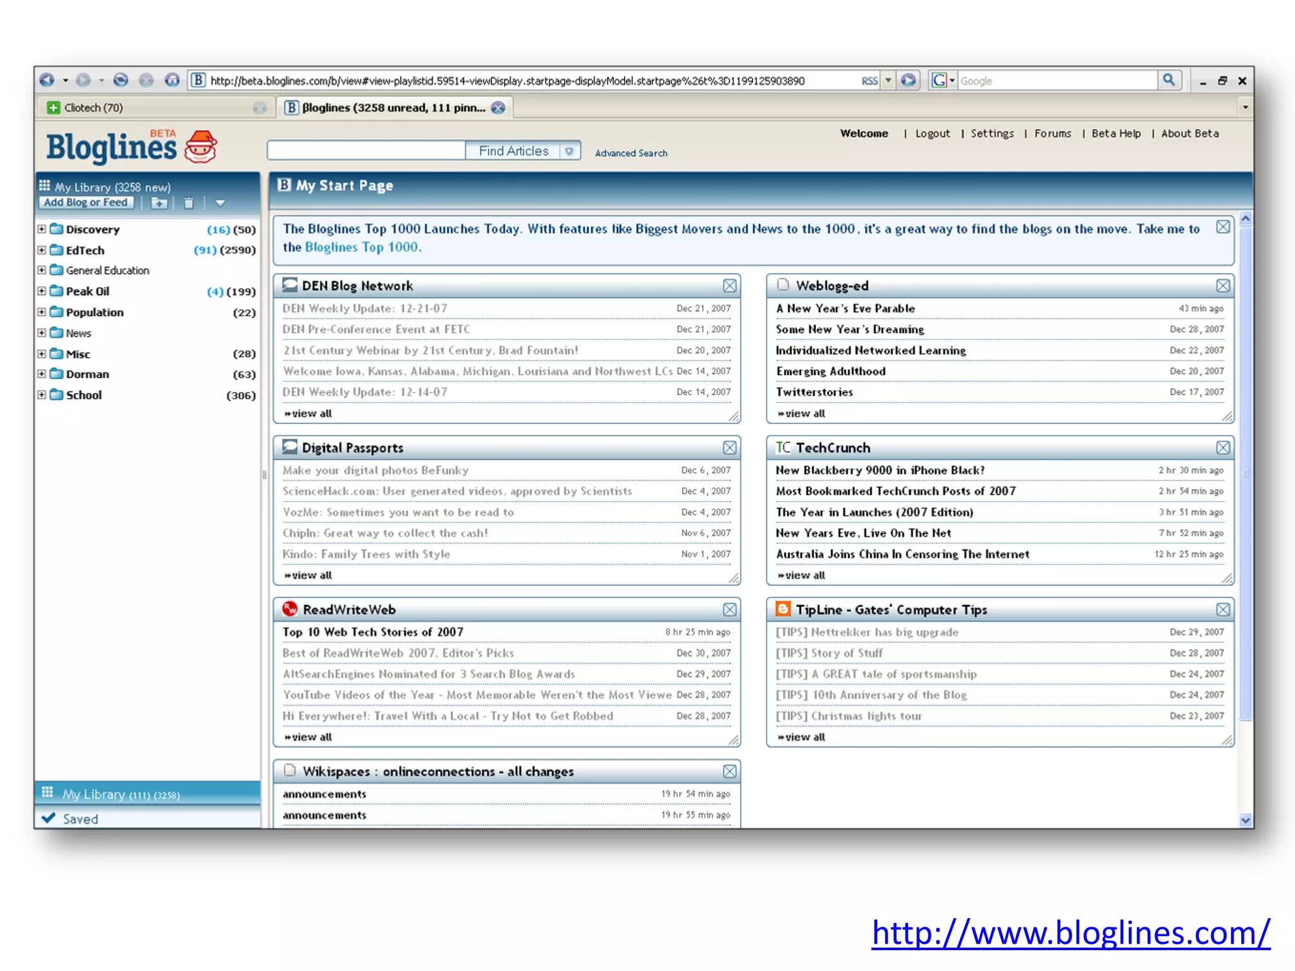Open 'A New Year's Eve Parable' article
Screen dimensions: 1295x971
(x=845, y=308)
